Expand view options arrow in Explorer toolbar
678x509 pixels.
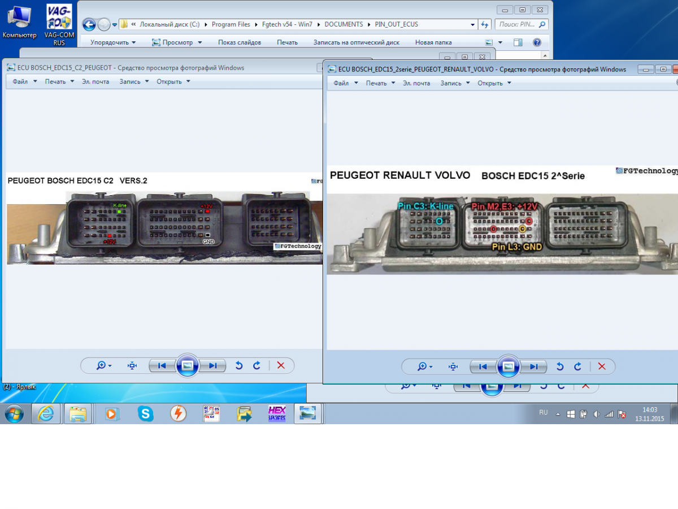pyautogui.click(x=500, y=42)
